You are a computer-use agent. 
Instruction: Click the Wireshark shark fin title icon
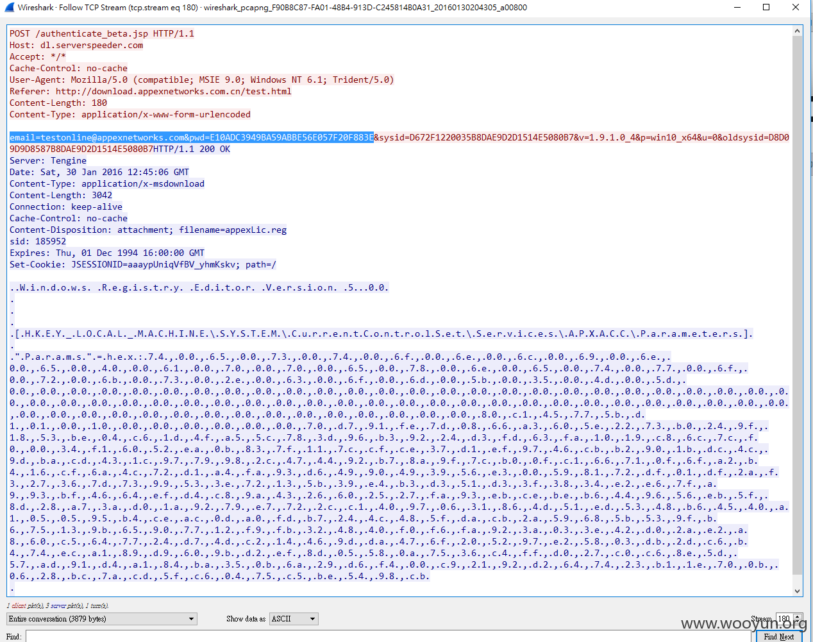coord(9,8)
